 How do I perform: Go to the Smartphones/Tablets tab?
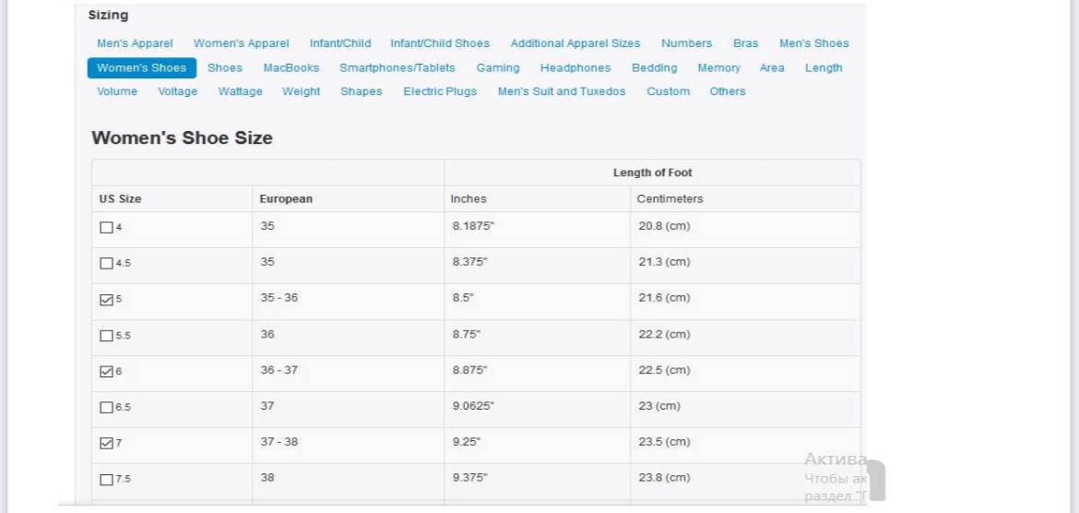coord(397,68)
